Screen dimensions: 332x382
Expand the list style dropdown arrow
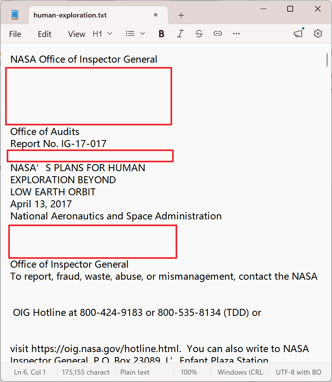(142, 33)
